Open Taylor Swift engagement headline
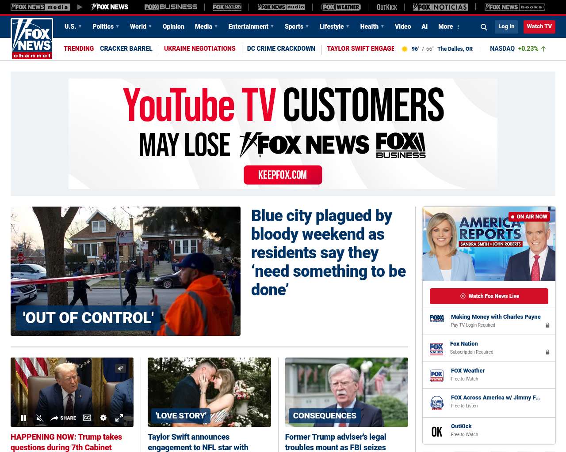This screenshot has height=452, width=566. pos(198,442)
